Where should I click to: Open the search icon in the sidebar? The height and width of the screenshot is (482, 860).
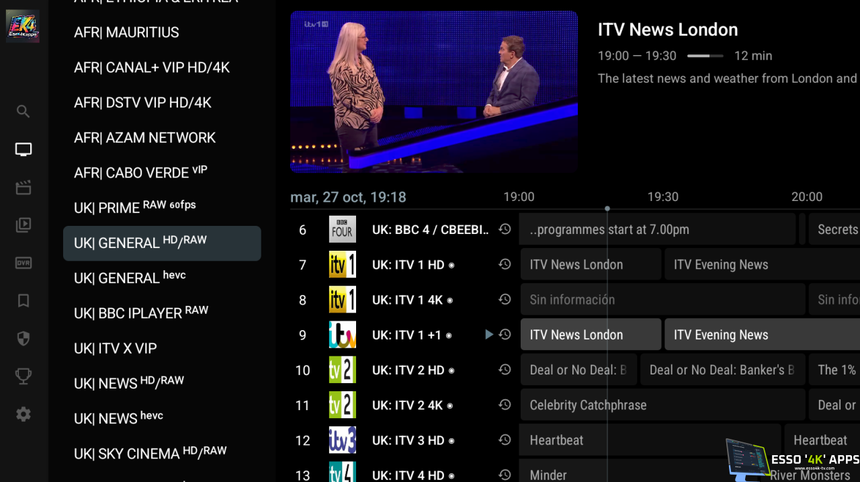coord(24,112)
